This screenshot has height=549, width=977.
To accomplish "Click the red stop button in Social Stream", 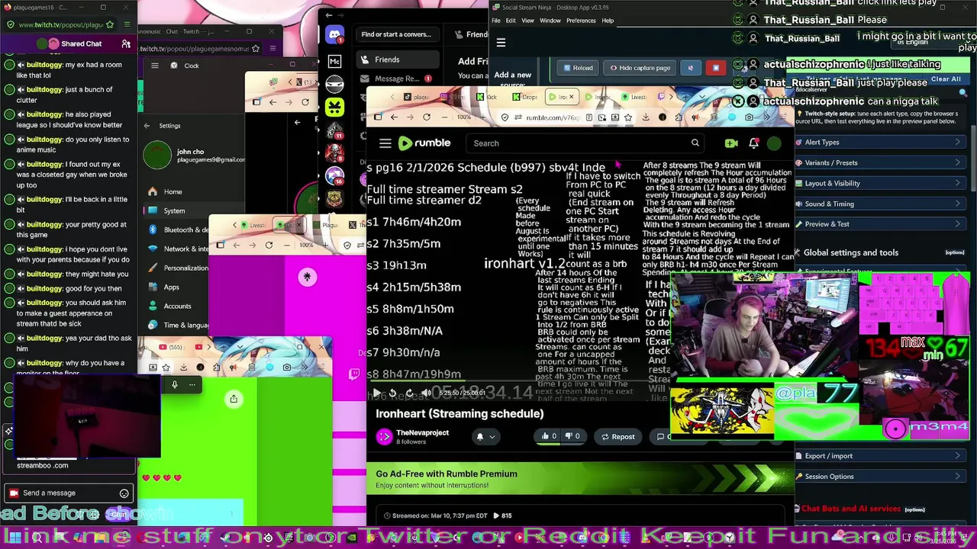I will [x=715, y=68].
